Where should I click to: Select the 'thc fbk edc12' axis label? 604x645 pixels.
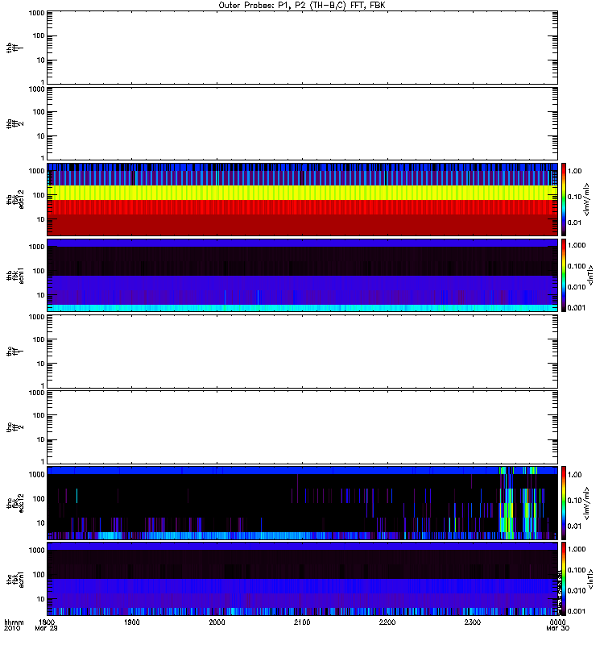pos(14,503)
